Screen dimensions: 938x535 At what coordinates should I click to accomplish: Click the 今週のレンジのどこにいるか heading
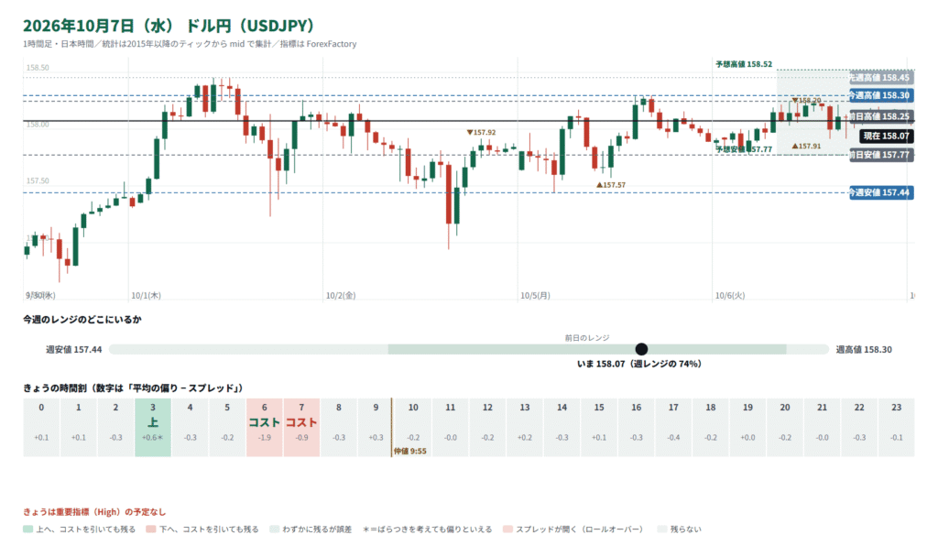pos(82,320)
